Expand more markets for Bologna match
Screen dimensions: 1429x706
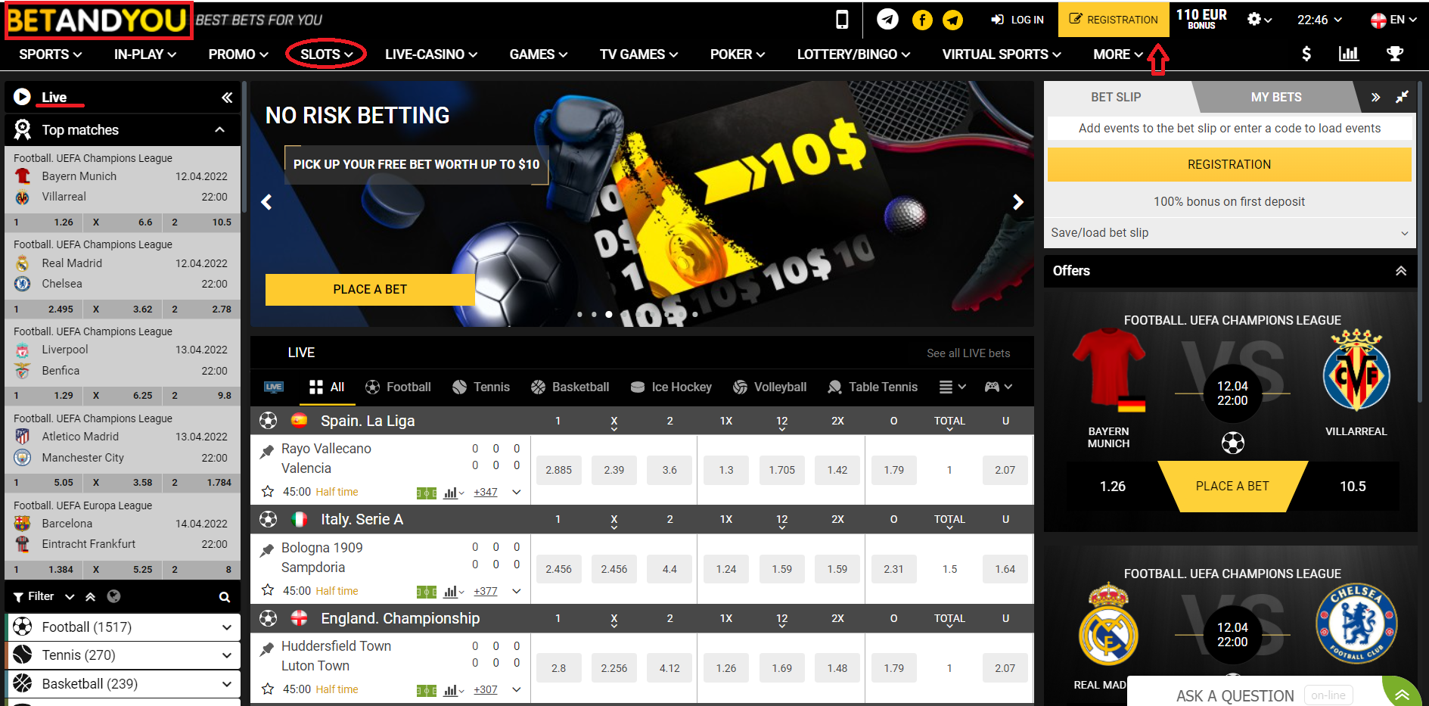(517, 591)
